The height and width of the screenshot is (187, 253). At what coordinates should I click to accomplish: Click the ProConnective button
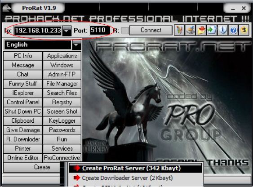click(x=62, y=158)
